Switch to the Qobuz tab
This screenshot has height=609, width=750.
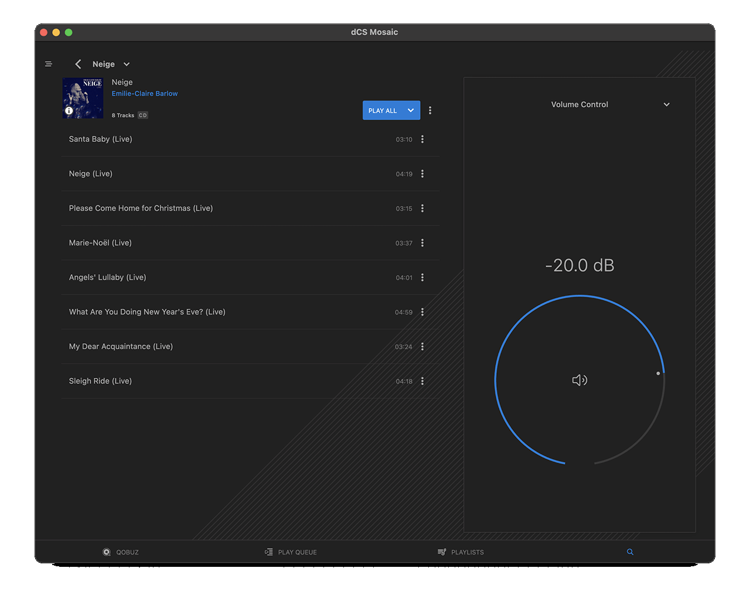point(121,552)
